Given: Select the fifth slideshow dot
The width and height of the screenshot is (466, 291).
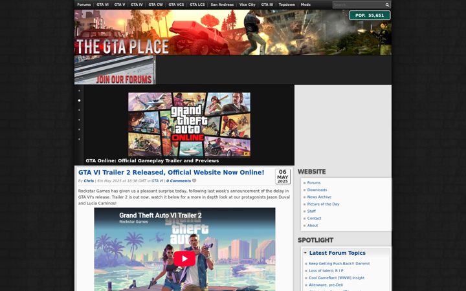Looking at the screenshot, I should pos(79,129).
